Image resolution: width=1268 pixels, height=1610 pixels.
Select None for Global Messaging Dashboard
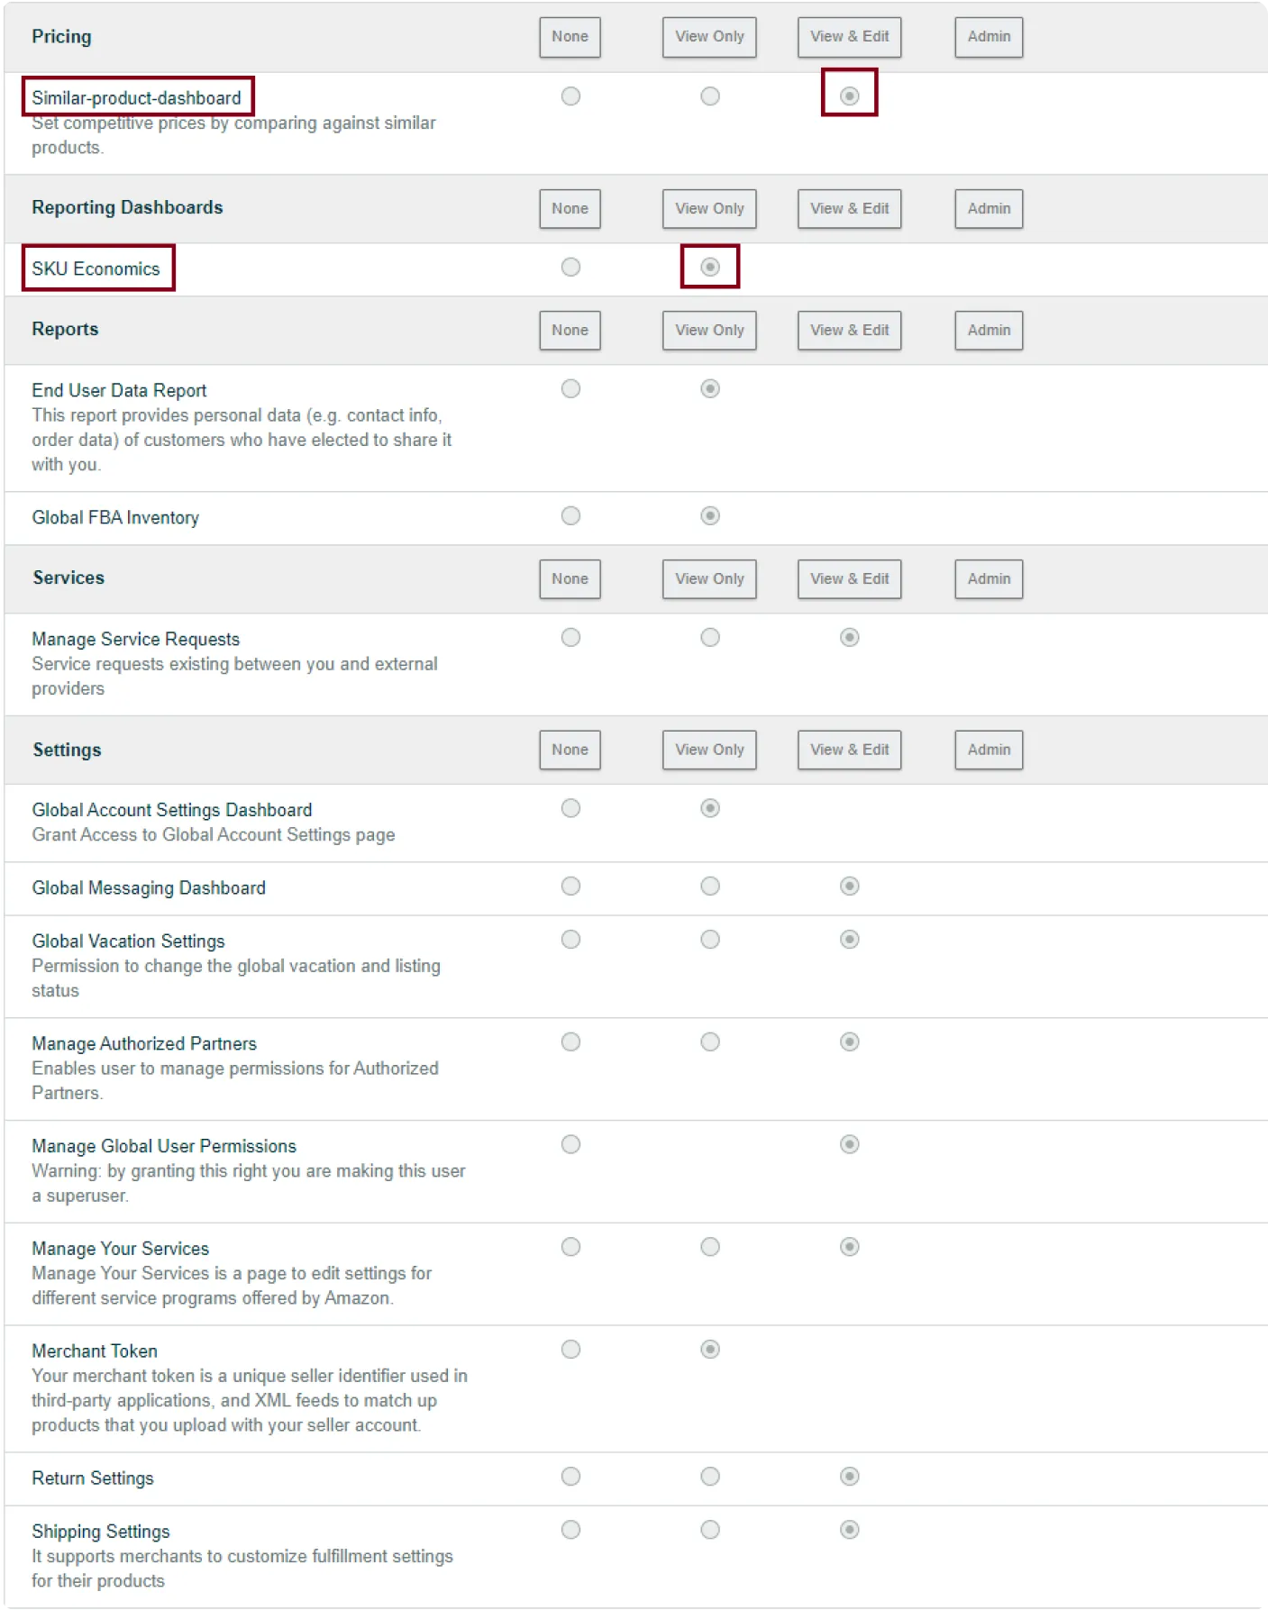pyautogui.click(x=570, y=886)
